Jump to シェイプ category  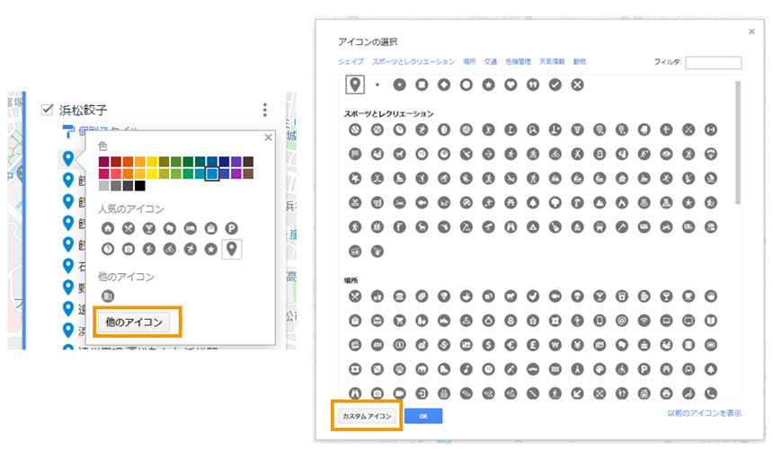[x=351, y=62]
